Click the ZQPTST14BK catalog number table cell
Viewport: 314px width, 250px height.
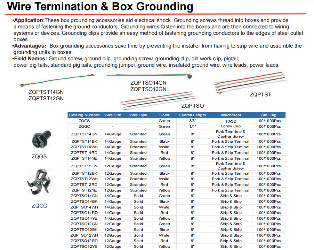84,141
